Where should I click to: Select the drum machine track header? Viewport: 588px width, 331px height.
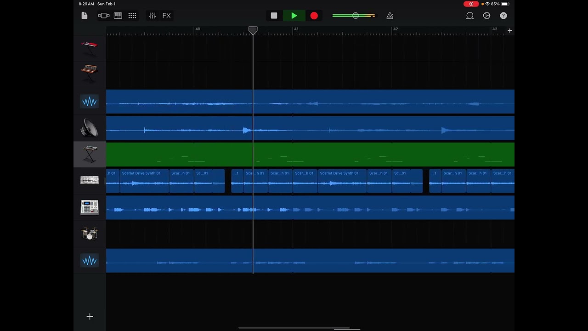click(90, 207)
